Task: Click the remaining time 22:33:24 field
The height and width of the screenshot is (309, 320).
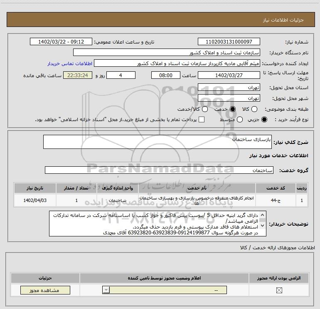Action: (x=78, y=75)
